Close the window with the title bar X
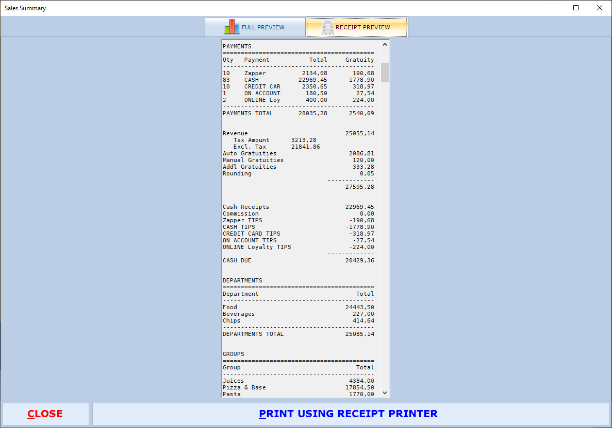612x428 pixels. pyautogui.click(x=599, y=8)
